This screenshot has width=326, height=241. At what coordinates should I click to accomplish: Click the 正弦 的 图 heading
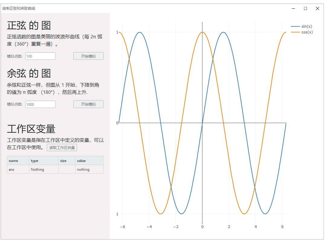pyautogui.click(x=29, y=26)
